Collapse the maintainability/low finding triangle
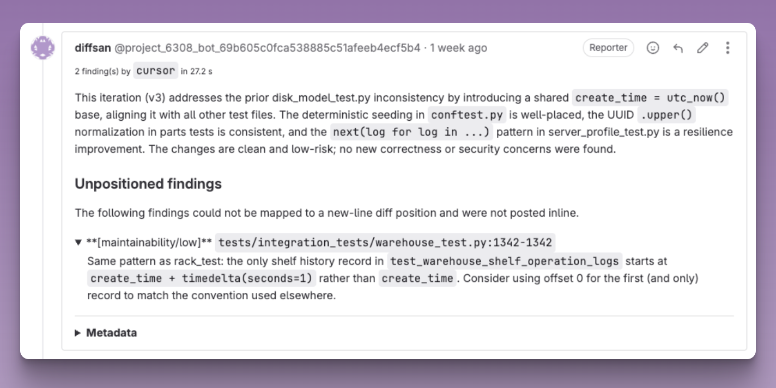The image size is (776, 388). tap(78, 243)
